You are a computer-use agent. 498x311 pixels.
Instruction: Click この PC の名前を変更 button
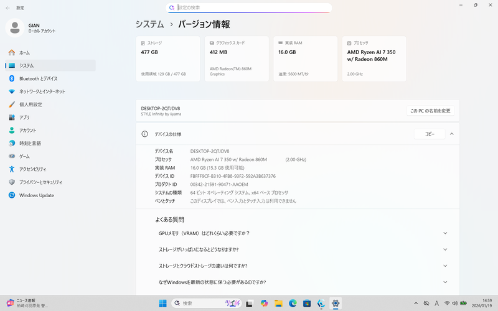(430, 111)
